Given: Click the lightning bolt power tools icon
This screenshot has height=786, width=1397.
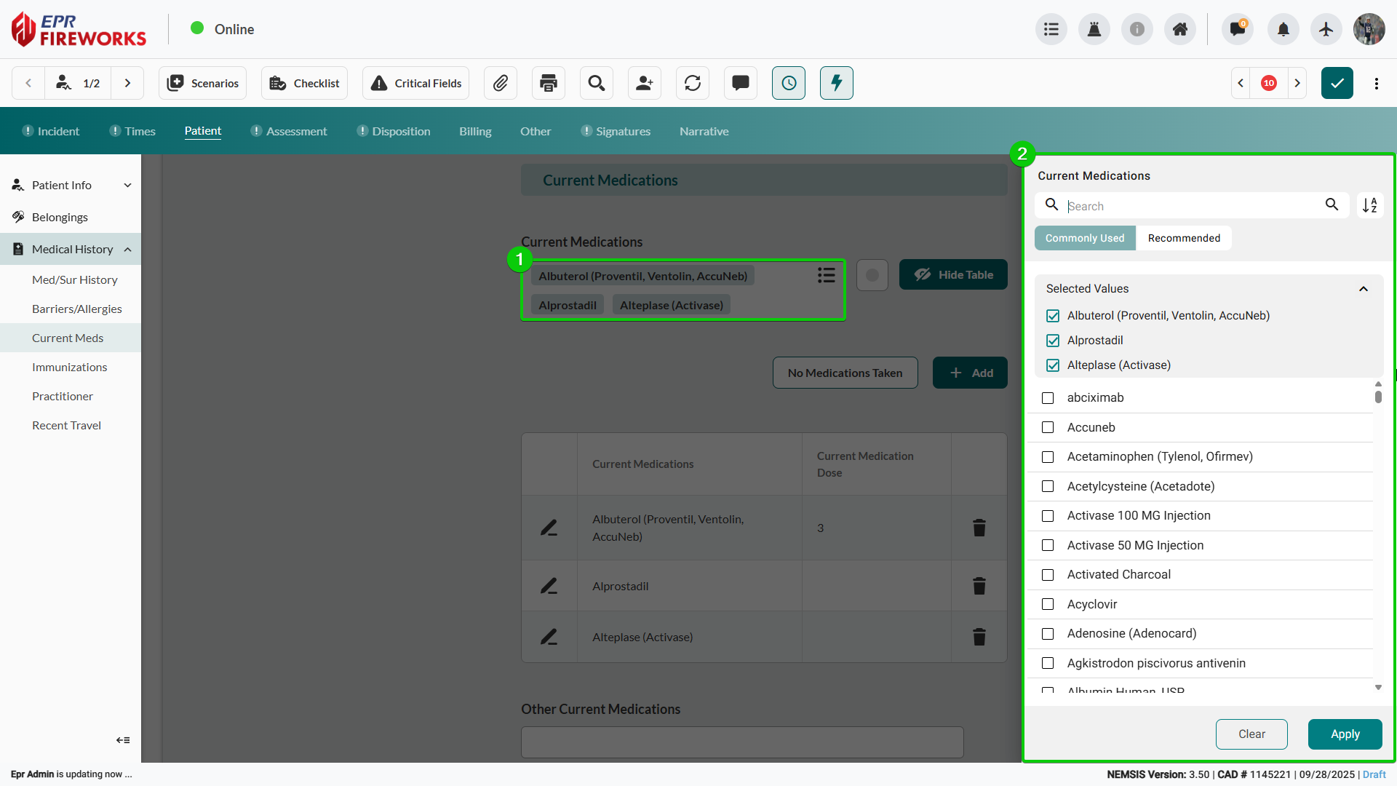Looking at the screenshot, I should pos(836,83).
